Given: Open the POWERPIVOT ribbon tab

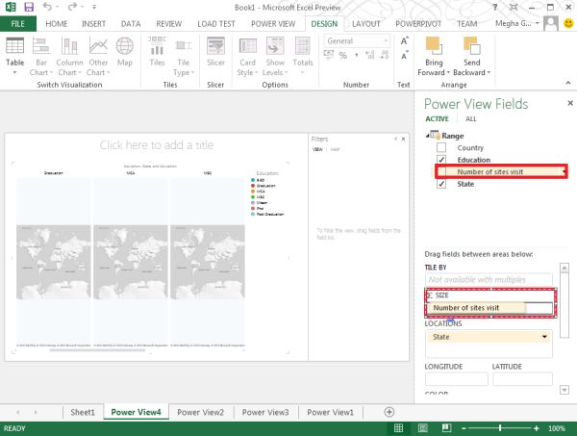Looking at the screenshot, I should pyautogui.click(x=418, y=23).
